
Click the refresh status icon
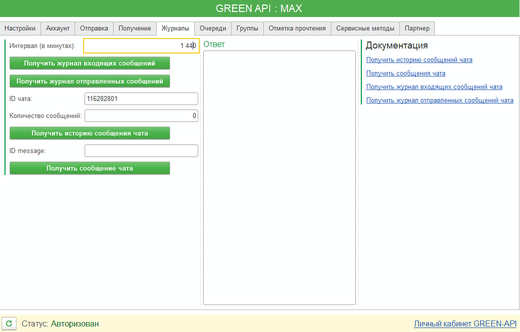[10, 323]
